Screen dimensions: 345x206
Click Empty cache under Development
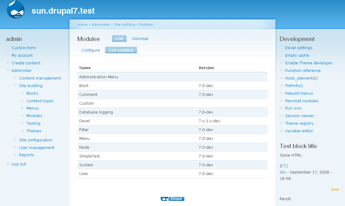coord(297,55)
